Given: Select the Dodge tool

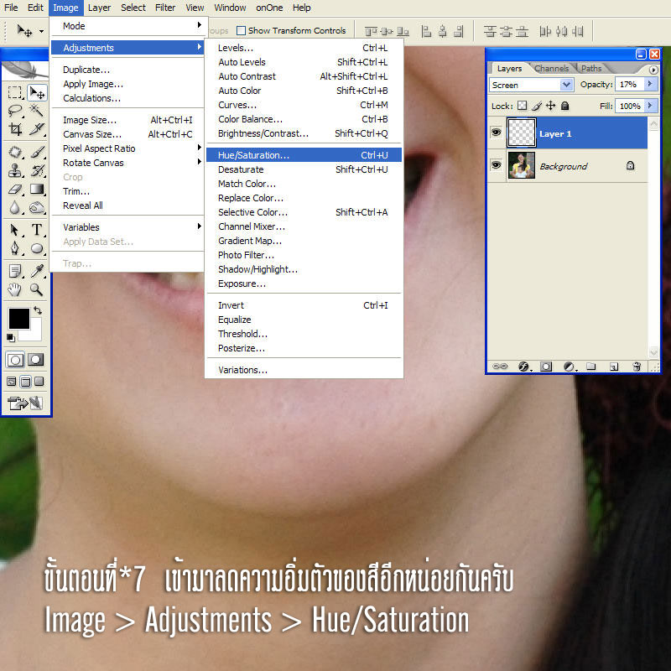Looking at the screenshot, I should pyautogui.click(x=37, y=207).
